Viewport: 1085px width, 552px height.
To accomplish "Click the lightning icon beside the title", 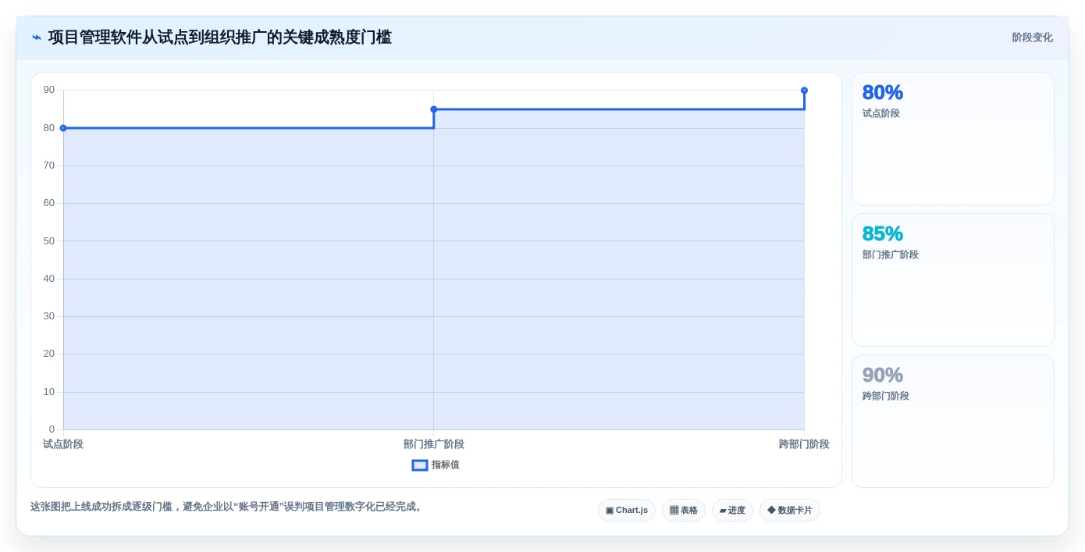I will point(37,37).
